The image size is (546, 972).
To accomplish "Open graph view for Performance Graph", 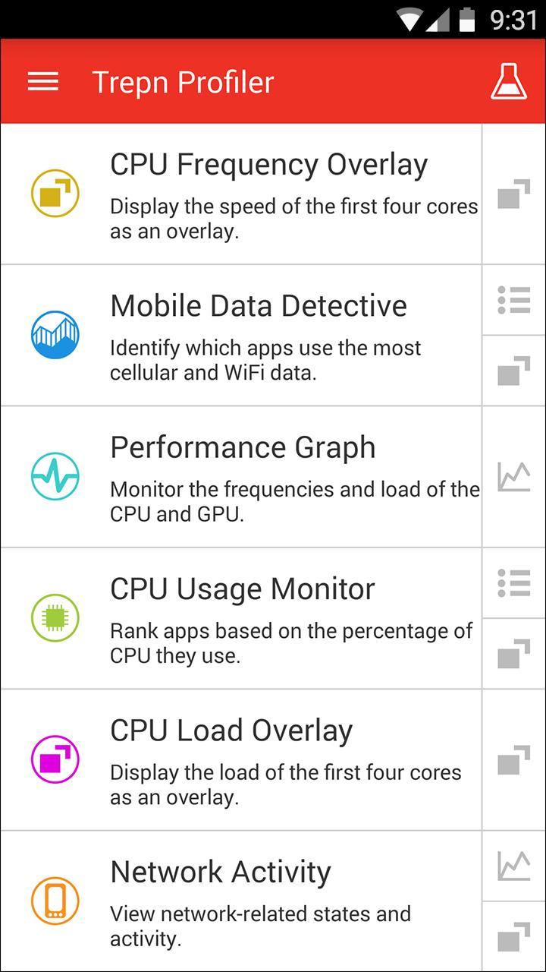I will pos(513,477).
